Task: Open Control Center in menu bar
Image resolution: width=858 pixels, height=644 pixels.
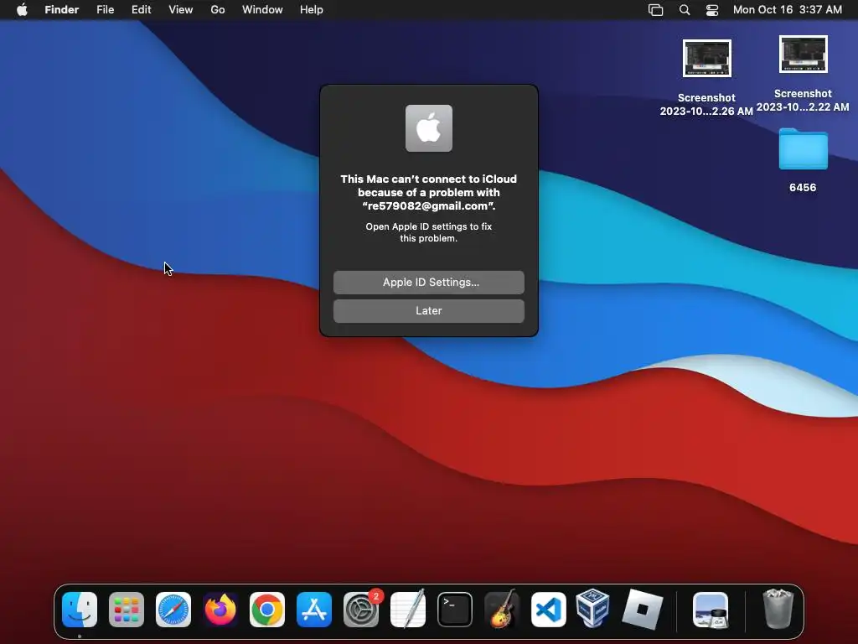Action: click(712, 10)
